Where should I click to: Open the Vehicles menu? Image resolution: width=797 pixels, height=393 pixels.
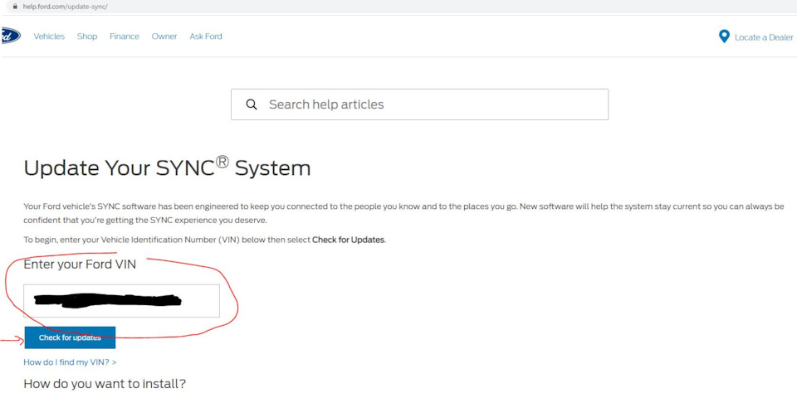pos(49,36)
